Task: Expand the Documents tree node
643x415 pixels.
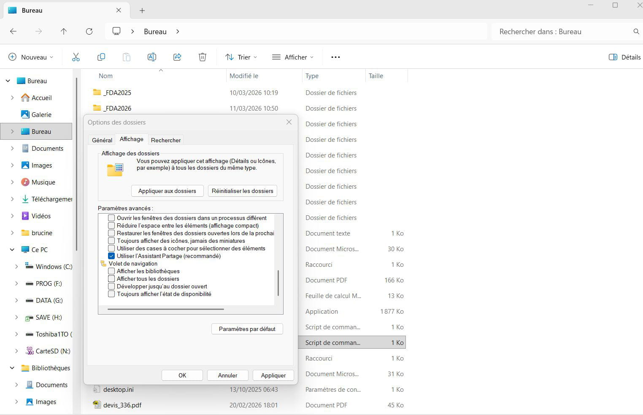Action: (12, 149)
